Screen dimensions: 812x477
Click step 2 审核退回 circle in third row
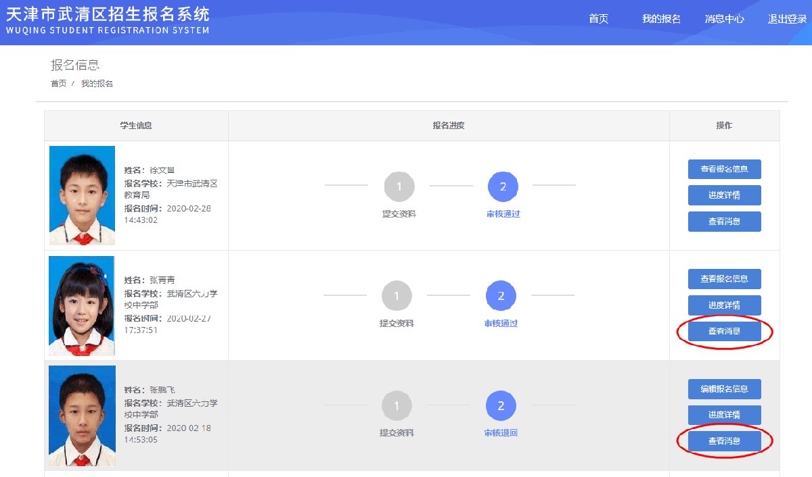[501, 406]
